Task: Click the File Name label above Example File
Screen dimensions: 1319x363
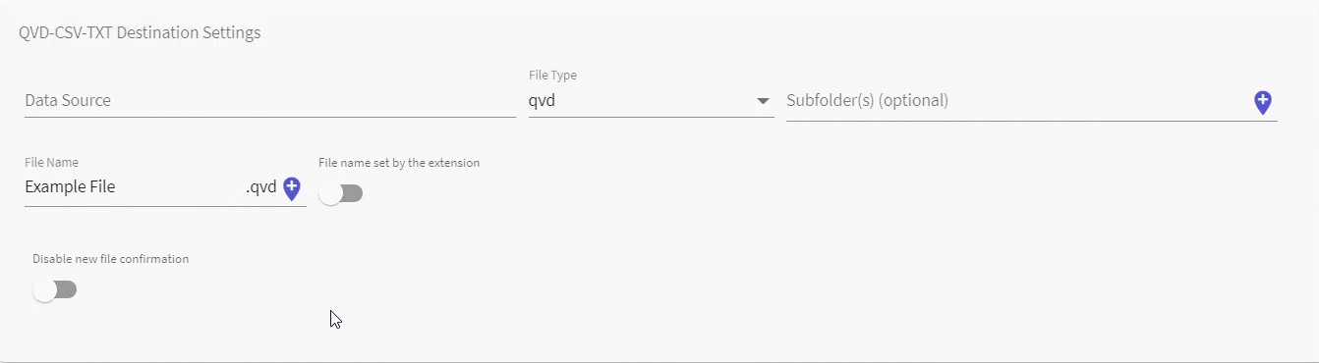Action: pyautogui.click(x=51, y=162)
